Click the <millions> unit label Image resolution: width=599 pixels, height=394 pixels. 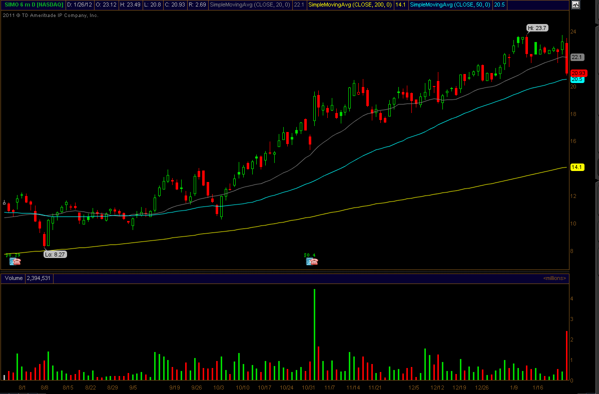tap(554, 278)
